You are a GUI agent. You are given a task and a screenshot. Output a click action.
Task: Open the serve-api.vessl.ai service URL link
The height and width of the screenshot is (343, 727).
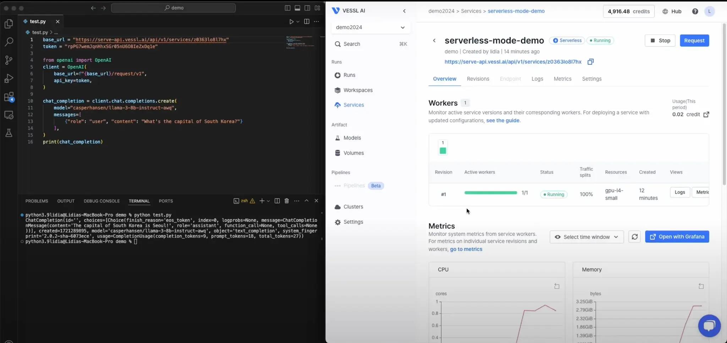(513, 62)
